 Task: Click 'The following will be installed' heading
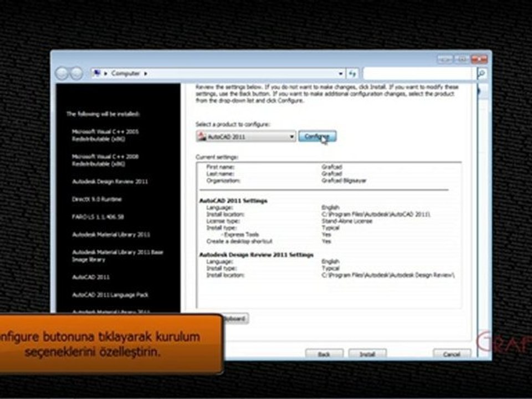click(103, 114)
